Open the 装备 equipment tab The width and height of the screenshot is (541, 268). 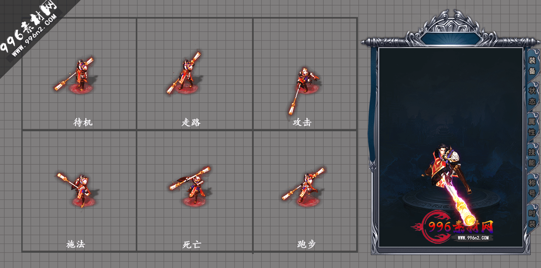(532, 65)
